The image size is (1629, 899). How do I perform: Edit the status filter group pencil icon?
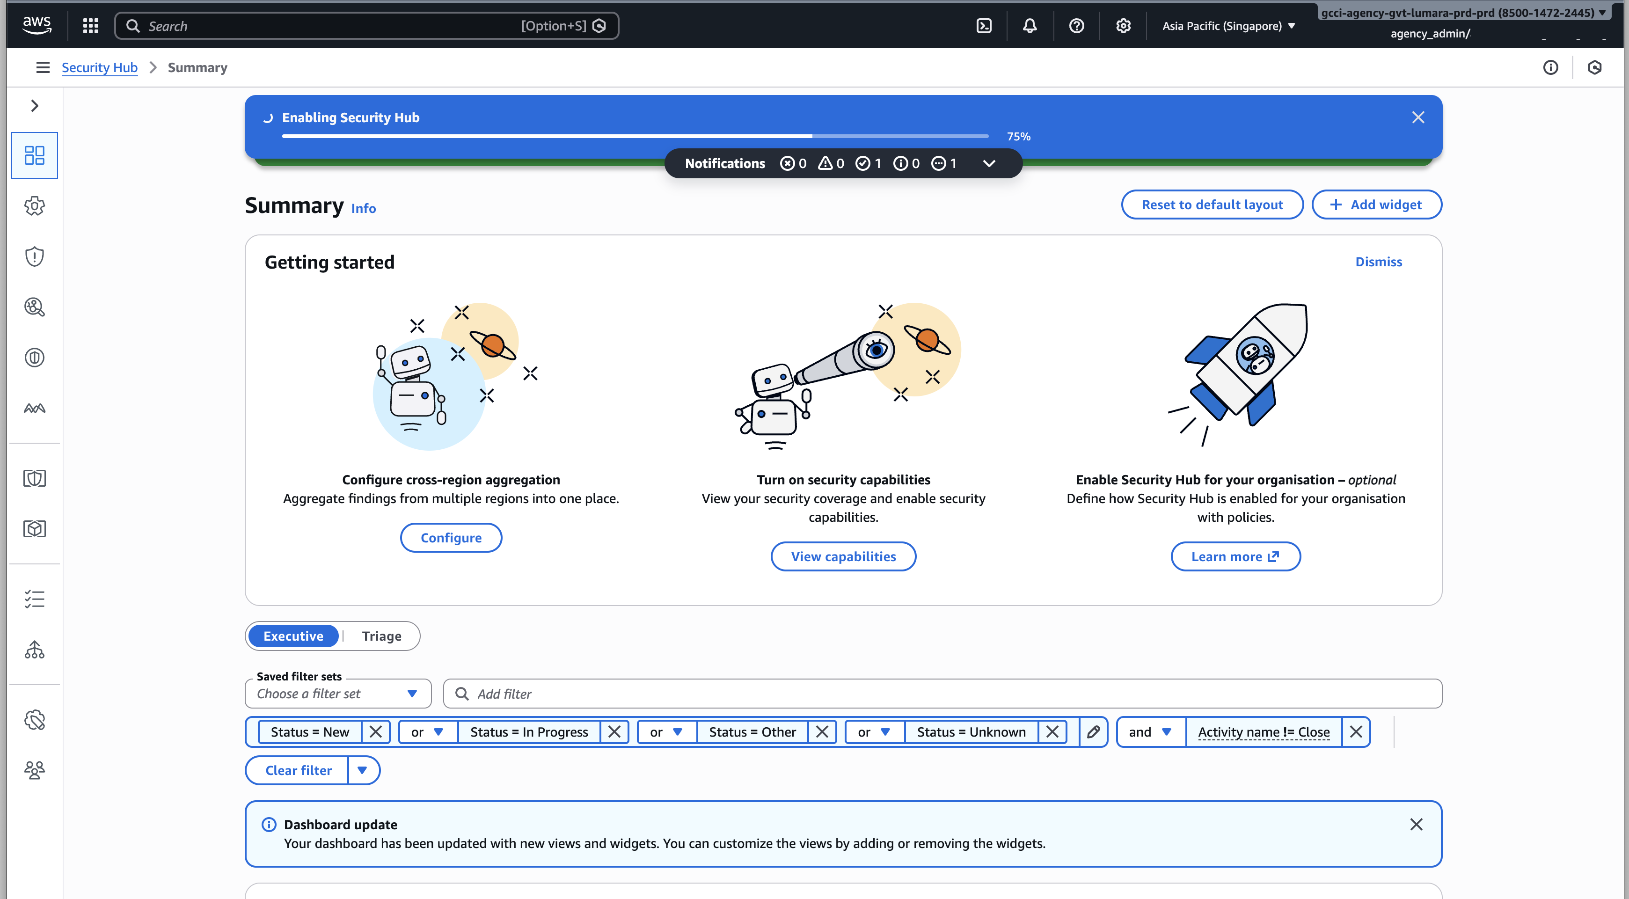pyautogui.click(x=1093, y=732)
